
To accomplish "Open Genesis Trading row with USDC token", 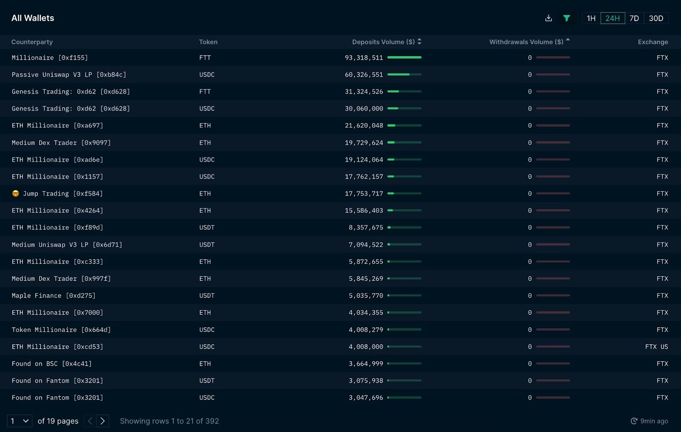I will [71, 109].
